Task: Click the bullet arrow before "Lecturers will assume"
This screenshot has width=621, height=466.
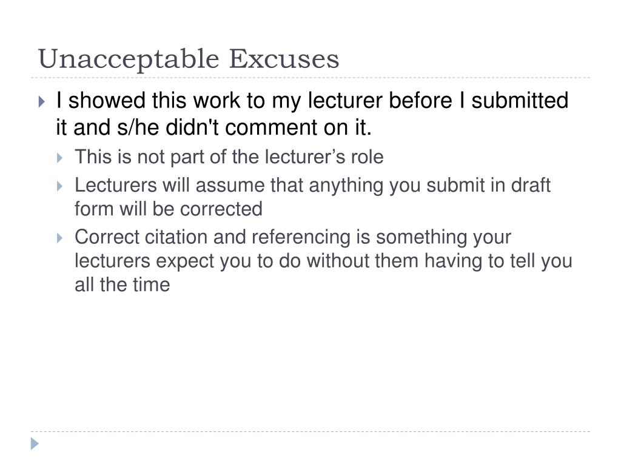Action: (60, 186)
